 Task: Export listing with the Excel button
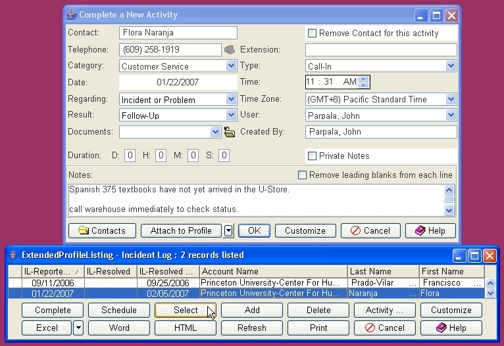click(x=47, y=328)
